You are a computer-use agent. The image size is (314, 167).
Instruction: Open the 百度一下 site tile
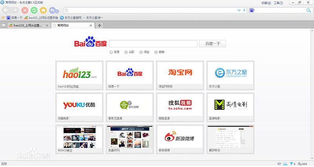130,75
